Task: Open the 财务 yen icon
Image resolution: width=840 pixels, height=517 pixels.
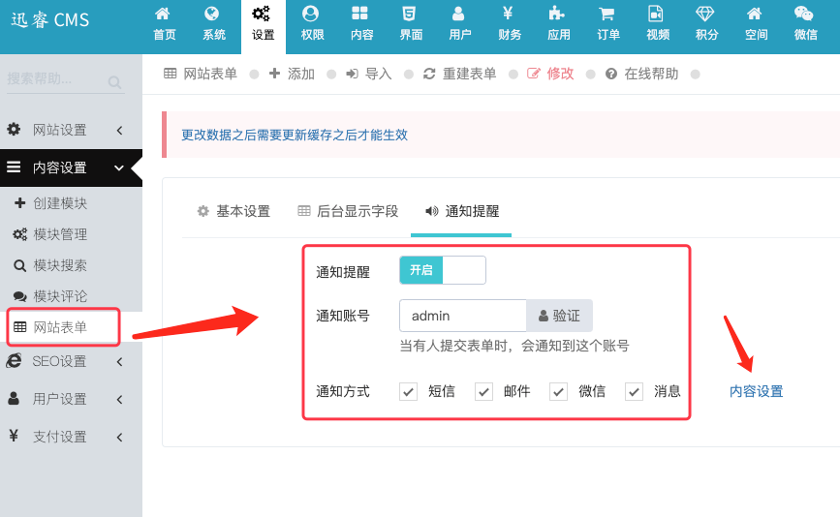Action: tap(508, 13)
